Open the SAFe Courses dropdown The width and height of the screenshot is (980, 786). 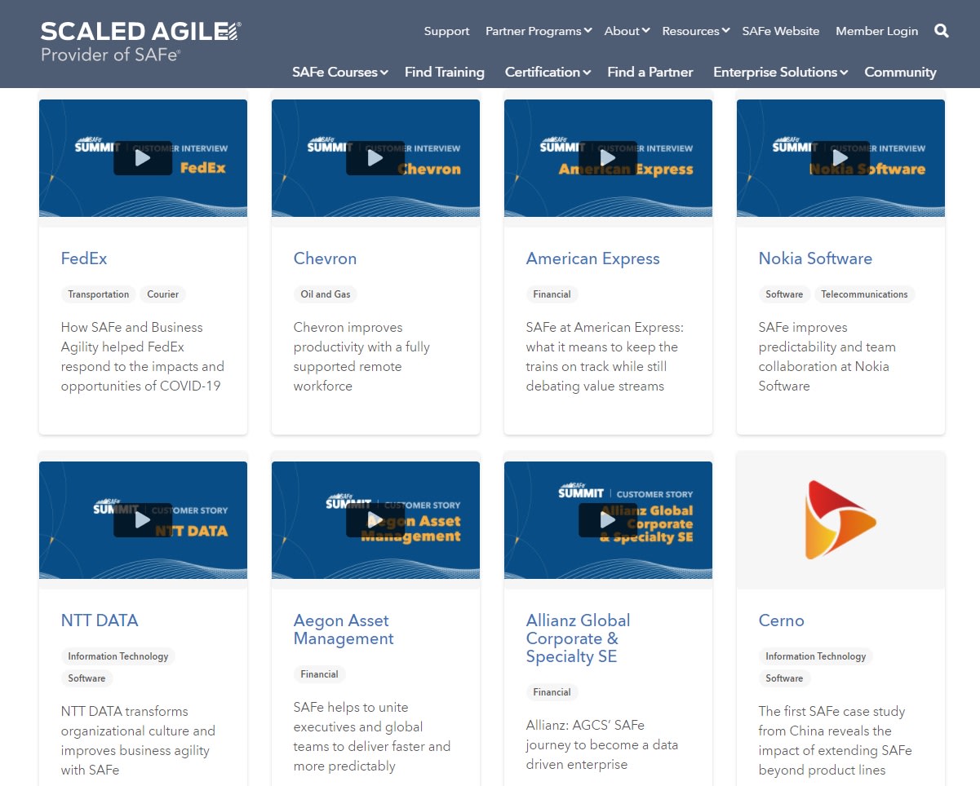click(x=340, y=72)
